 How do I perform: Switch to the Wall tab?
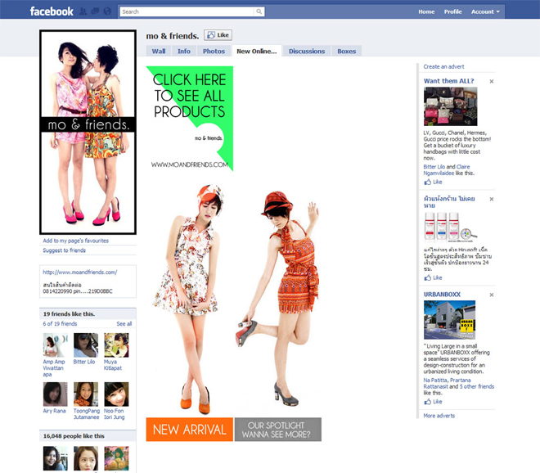[x=159, y=51]
